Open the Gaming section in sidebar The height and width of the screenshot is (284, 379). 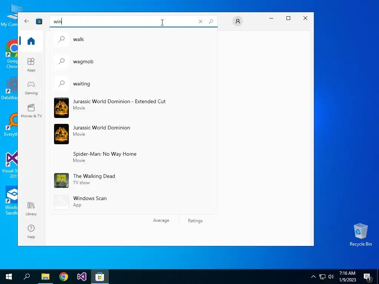point(31,88)
